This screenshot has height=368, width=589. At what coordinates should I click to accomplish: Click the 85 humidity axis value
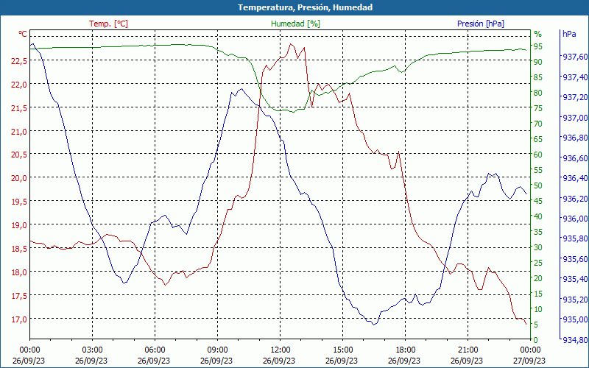(538, 77)
